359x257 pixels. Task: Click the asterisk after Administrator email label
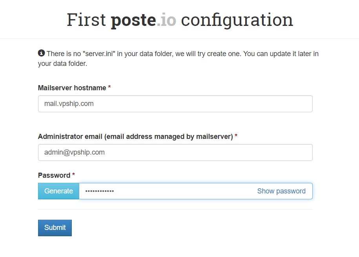click(x=236, y=137)
